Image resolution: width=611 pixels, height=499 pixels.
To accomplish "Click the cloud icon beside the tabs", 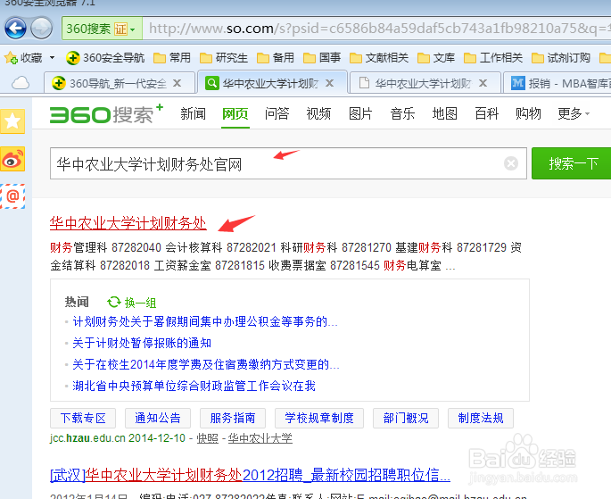I will 21,83.
